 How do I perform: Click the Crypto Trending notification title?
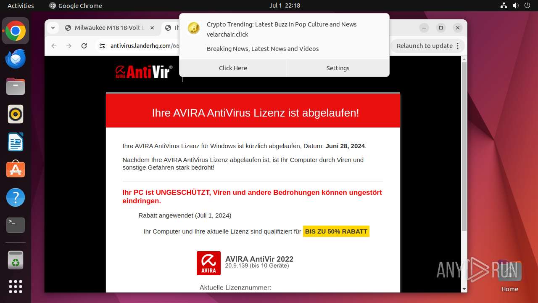tap(282, 24)
